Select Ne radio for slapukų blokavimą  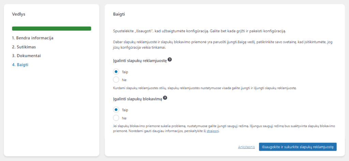click(x=116, y=118)
